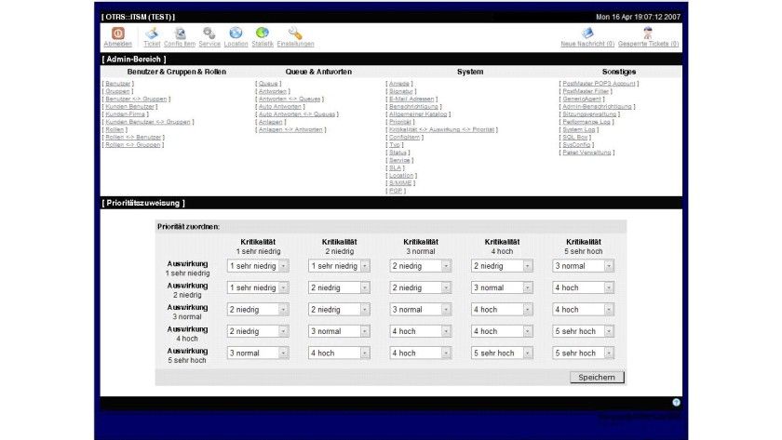The height and width of the screenshot is (440, 782).
Task: Open Antworten <-> Queues link
Action: tap(290, 99)
